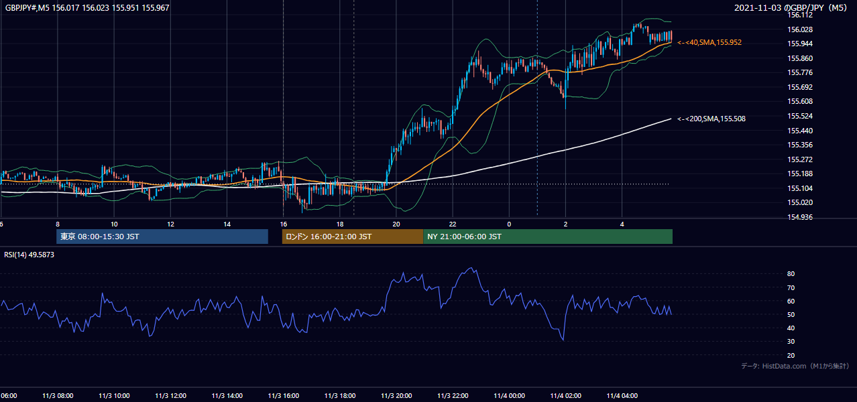Click the bottom time label 11/3 18:00
857x402 pixels.
340,395
